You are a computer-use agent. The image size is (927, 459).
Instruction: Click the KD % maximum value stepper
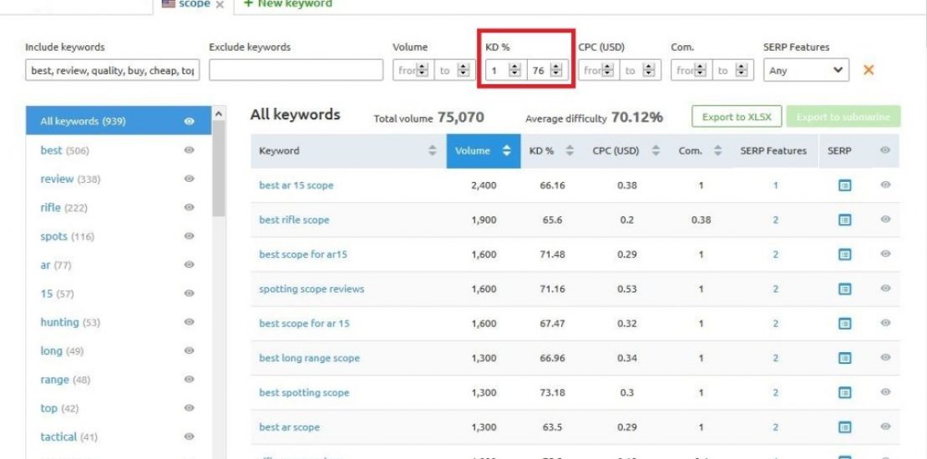tap(556, 71)
